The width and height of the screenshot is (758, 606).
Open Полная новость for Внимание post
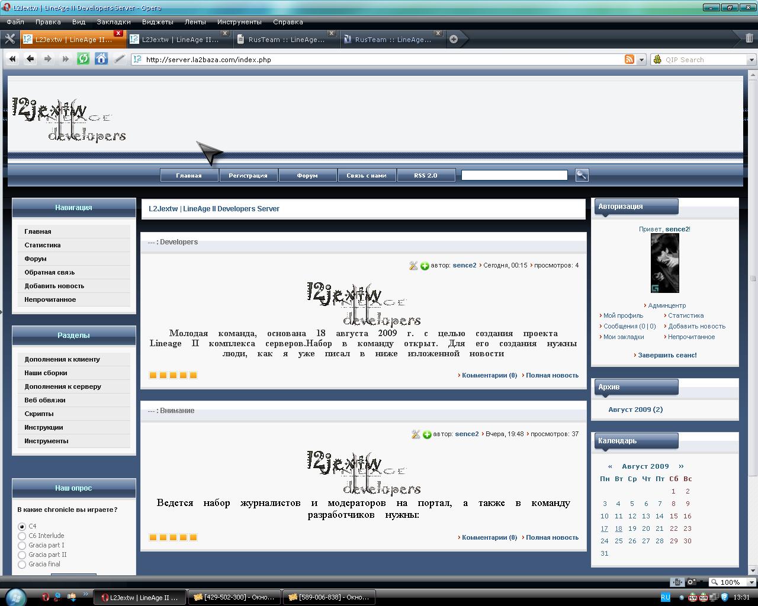(x=552, y=537)
